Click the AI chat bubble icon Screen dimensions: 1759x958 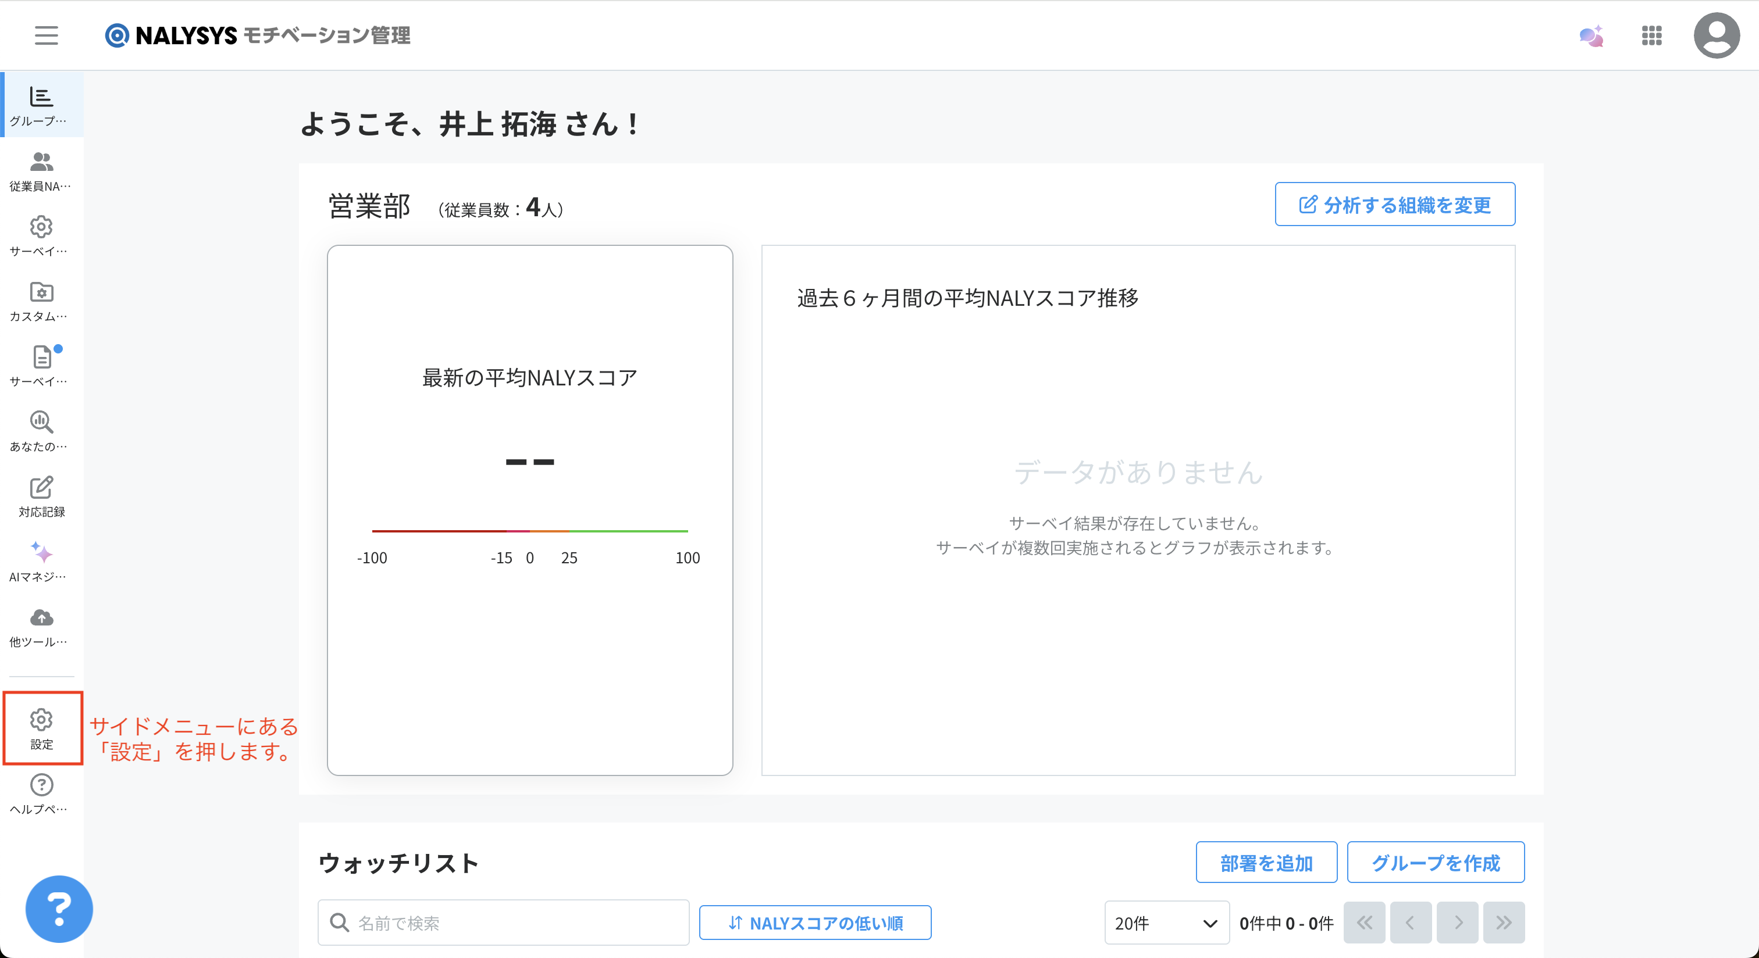click(1591, 35)
